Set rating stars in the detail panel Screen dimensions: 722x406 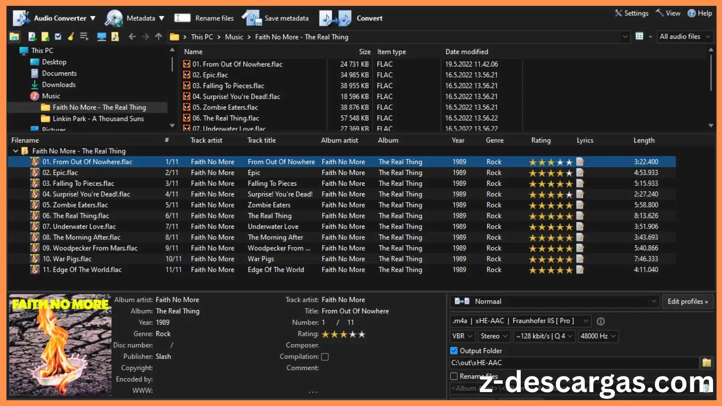pyautogui.click(x=343, y=334)
